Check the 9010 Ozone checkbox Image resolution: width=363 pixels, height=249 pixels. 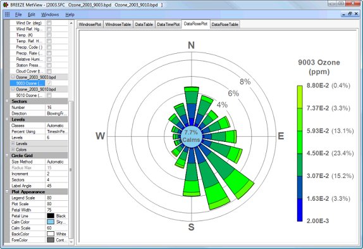(x=49, y=95)
